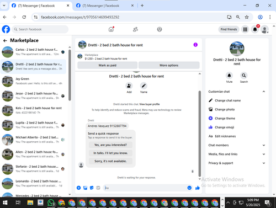Open the notifications bell

[x=255, y=29]
